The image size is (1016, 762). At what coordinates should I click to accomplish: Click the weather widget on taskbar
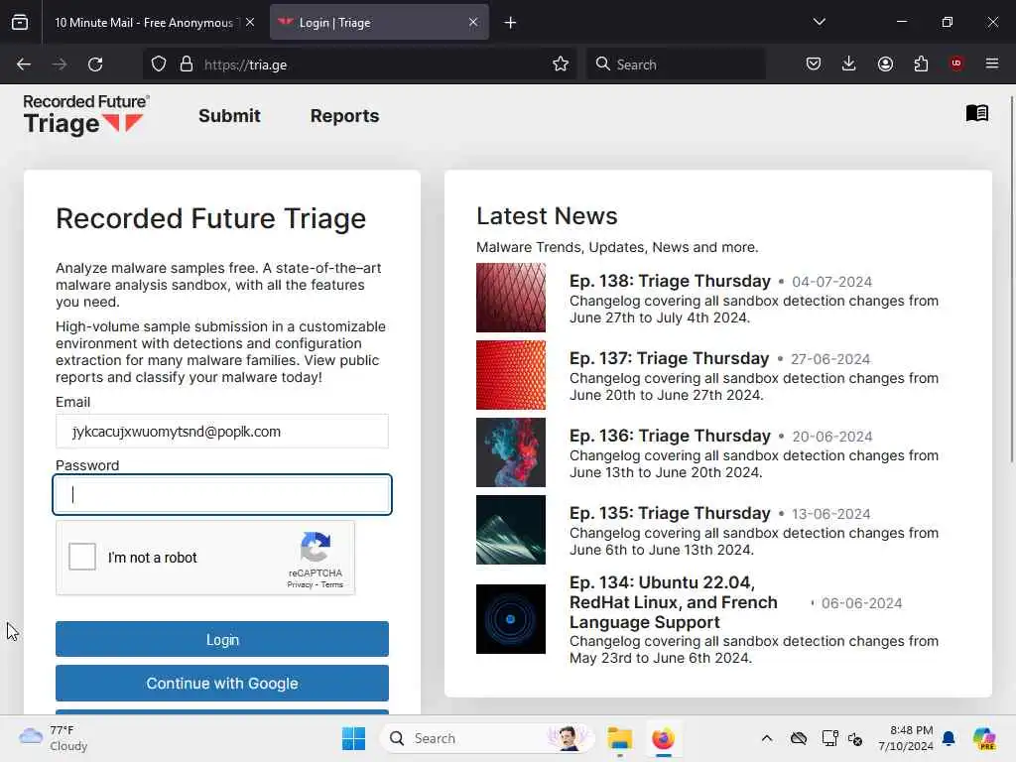click(54, 738)
